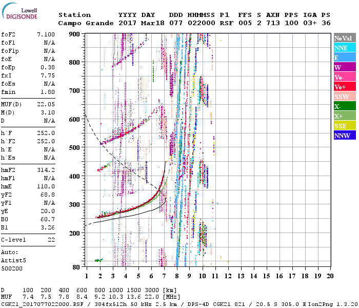The width and height of the screenshot is (359, 308).
Task: Click the RSF program value
Action: (x=227, y=23)
